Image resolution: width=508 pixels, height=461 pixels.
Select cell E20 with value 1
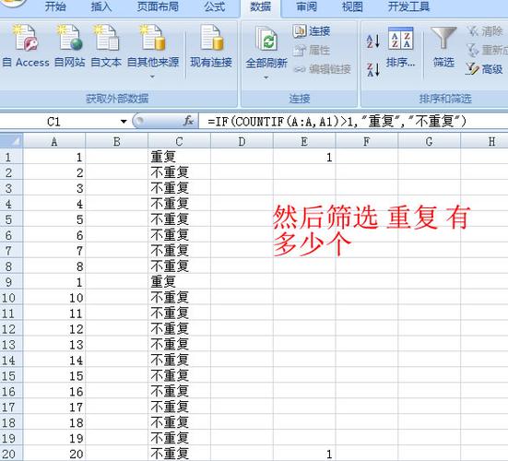tap(304, 454)
